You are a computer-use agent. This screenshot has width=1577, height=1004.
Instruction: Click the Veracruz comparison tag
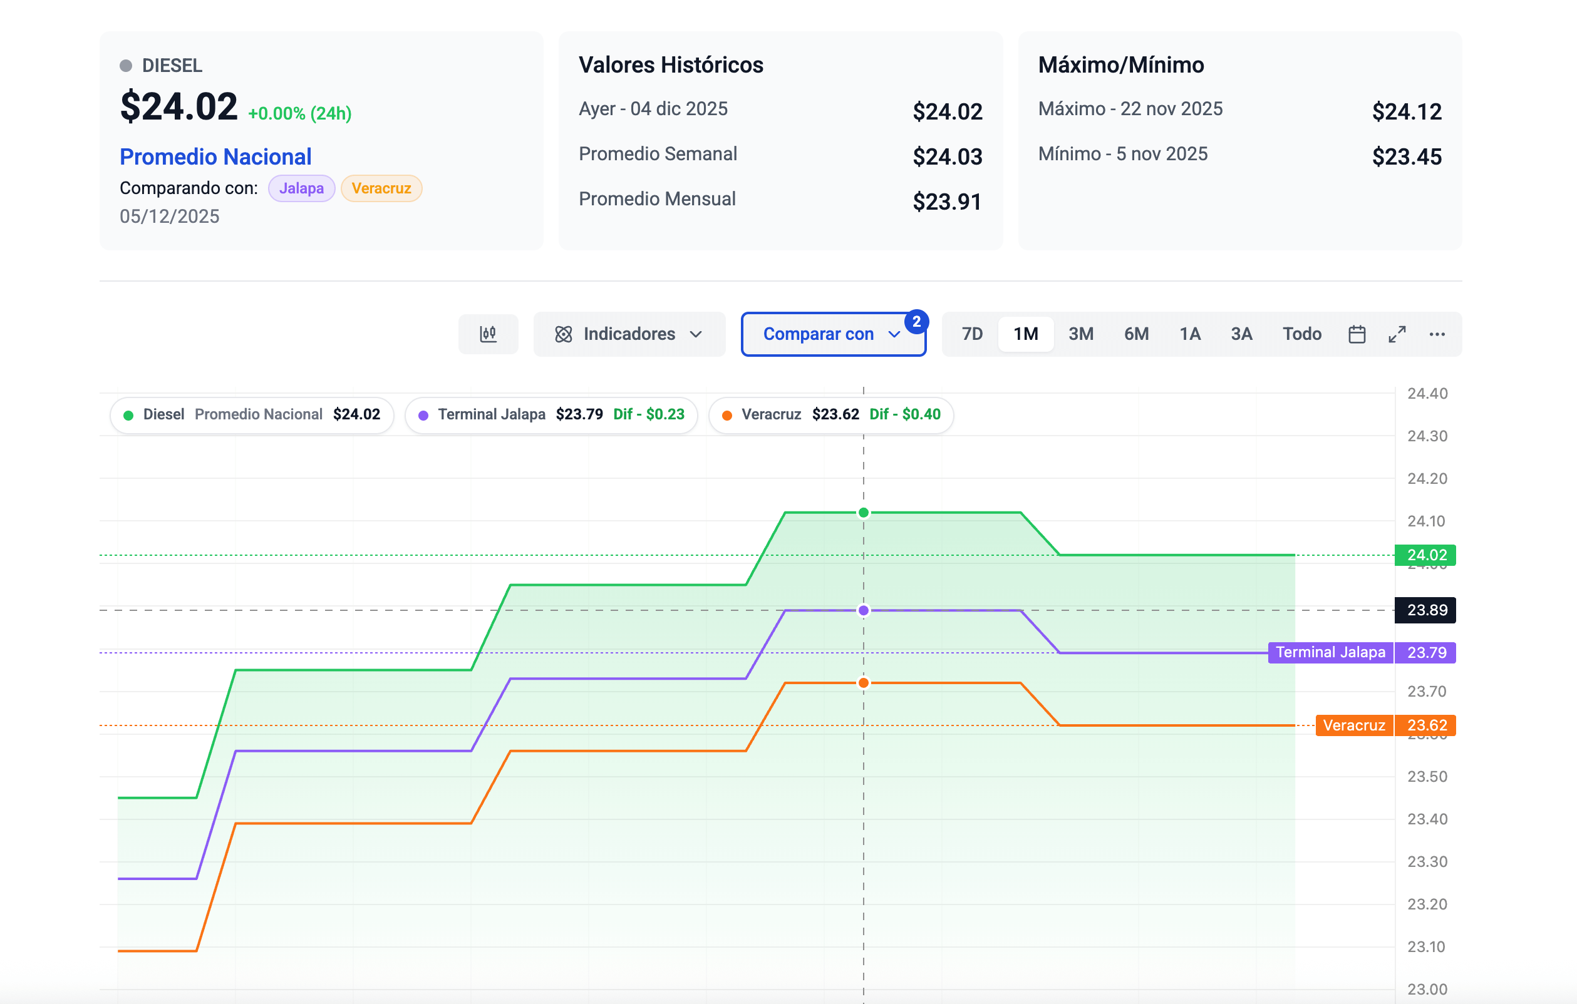click(381, 188)
